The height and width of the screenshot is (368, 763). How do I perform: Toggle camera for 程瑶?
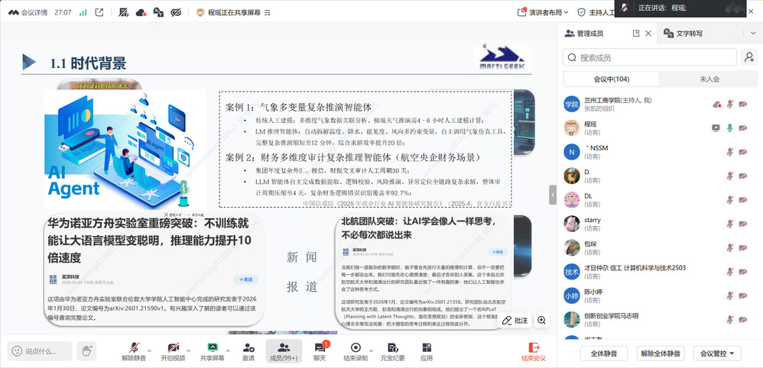742,128
